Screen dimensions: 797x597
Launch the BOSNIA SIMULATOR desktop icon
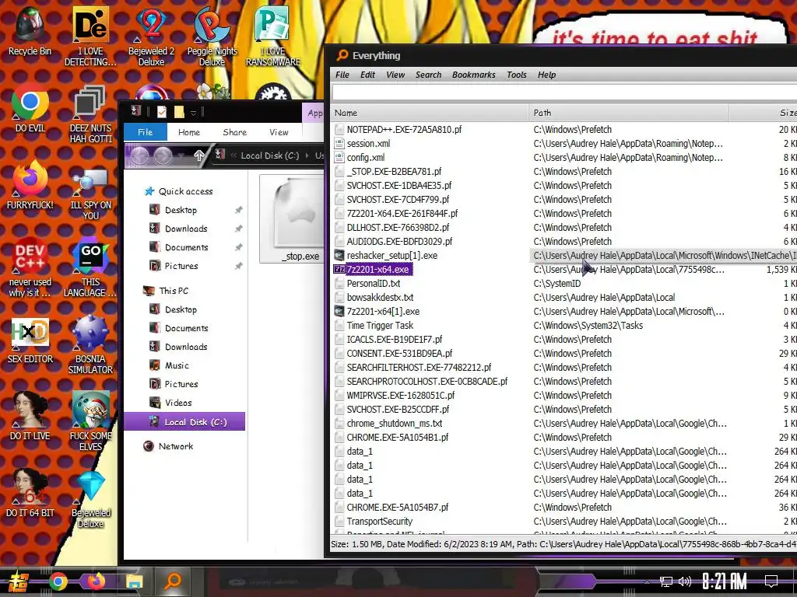click(x=90, y=345)
